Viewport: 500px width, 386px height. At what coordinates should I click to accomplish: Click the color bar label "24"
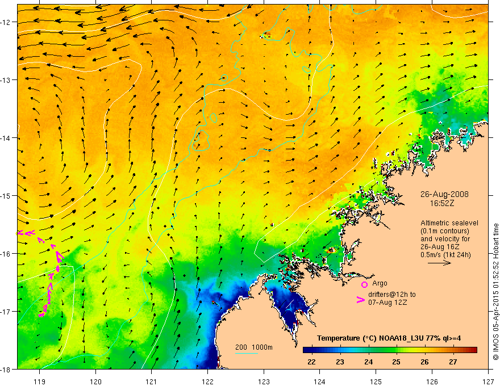click(x=368, y=362)
